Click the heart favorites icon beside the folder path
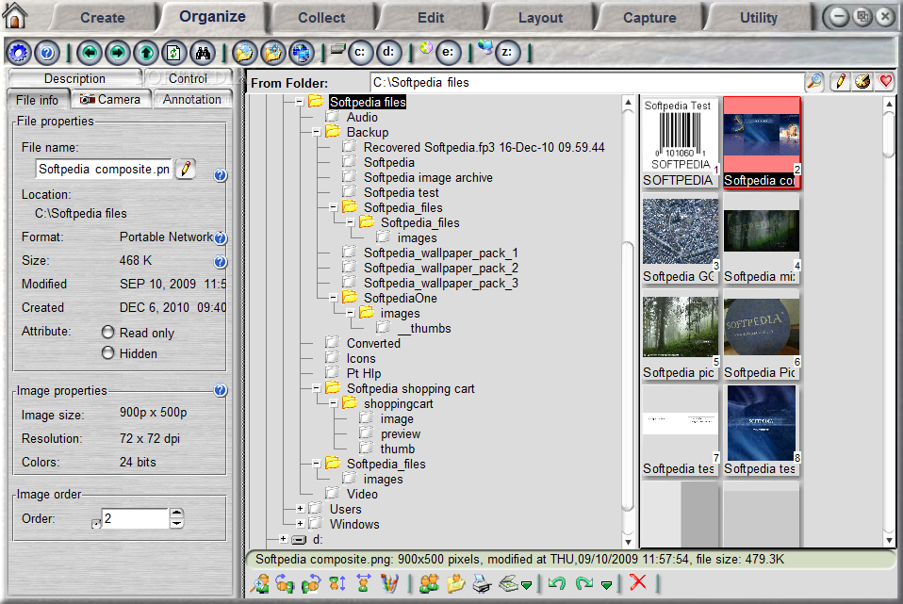 pyautogui.click(x=885, y=82)
